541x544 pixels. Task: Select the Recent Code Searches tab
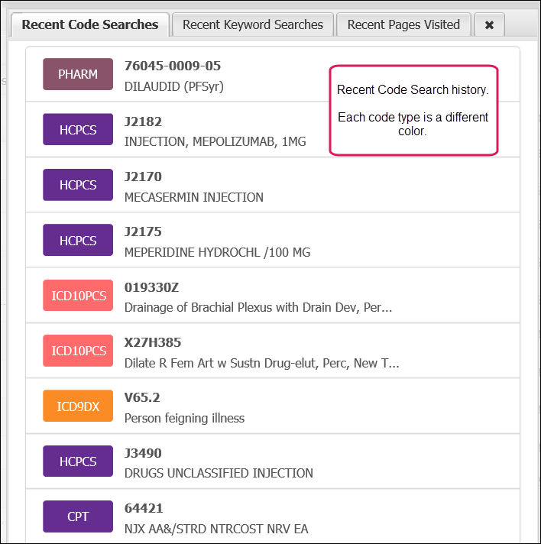(90, 24)
